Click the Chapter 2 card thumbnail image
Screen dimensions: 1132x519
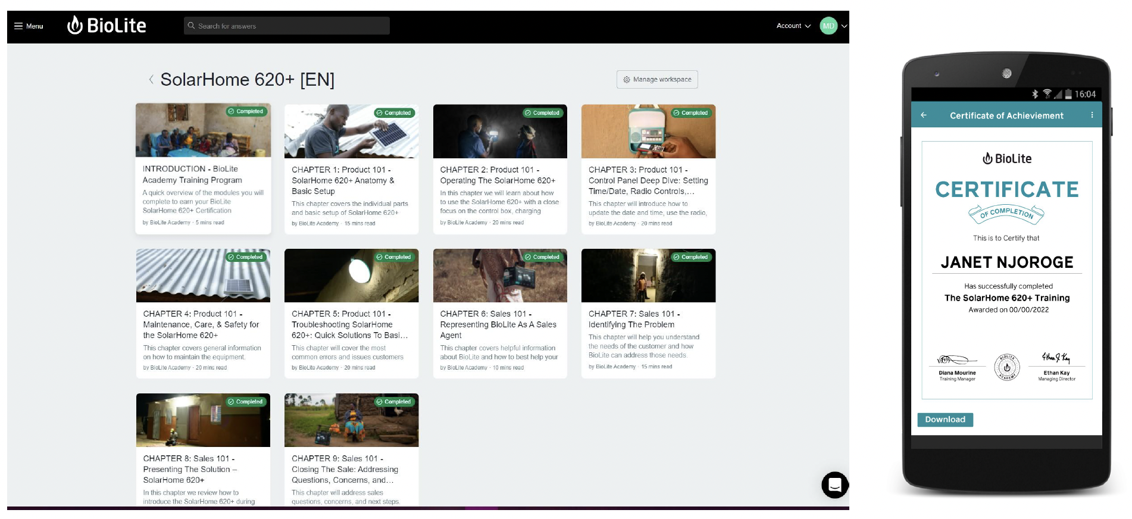pos(500,132)
